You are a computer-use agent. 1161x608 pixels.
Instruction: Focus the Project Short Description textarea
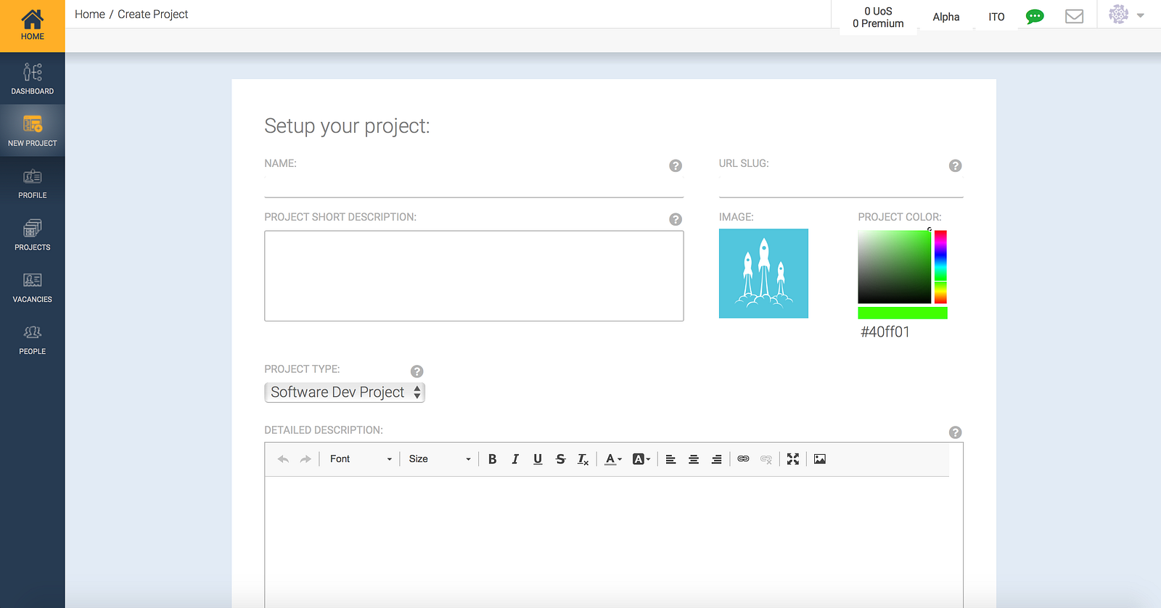pyautogui.click(x=474, y=276)
